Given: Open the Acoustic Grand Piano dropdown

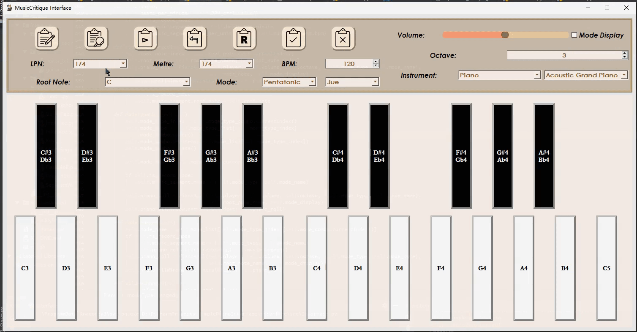Looking at the screenshot, I should pos(586,75).
